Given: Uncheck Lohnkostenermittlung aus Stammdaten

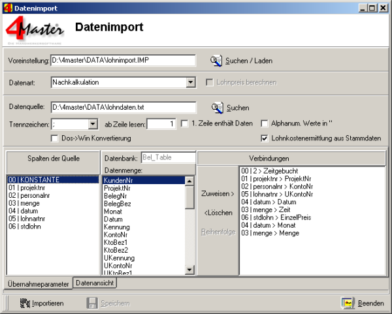Looking at the screenshot, I should 265,138.
